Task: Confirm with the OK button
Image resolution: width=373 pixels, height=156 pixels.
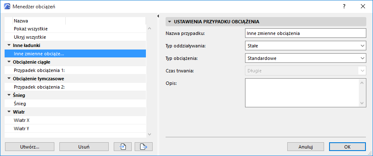Action: [347, 147]
